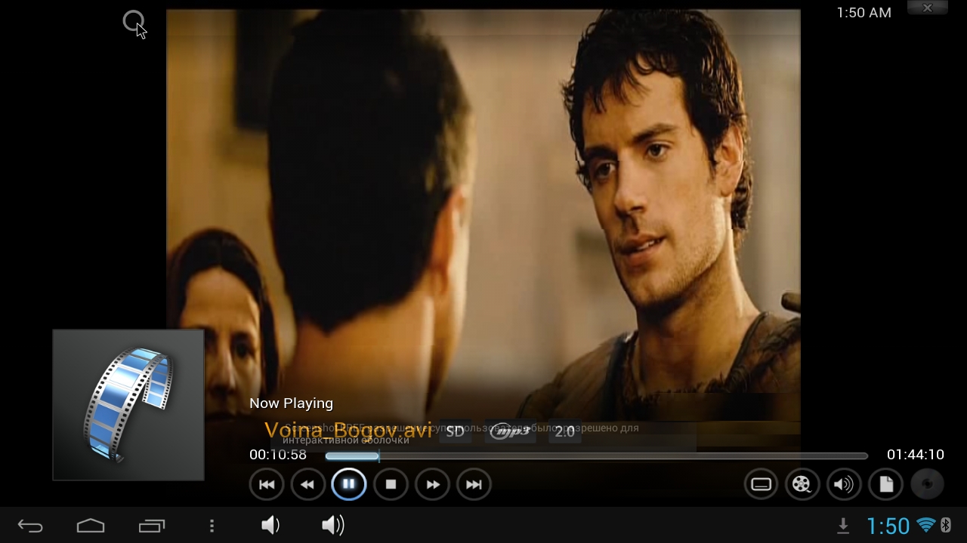
Task: Click the film strip video thumbnail
Action: [x=128, y=404]
